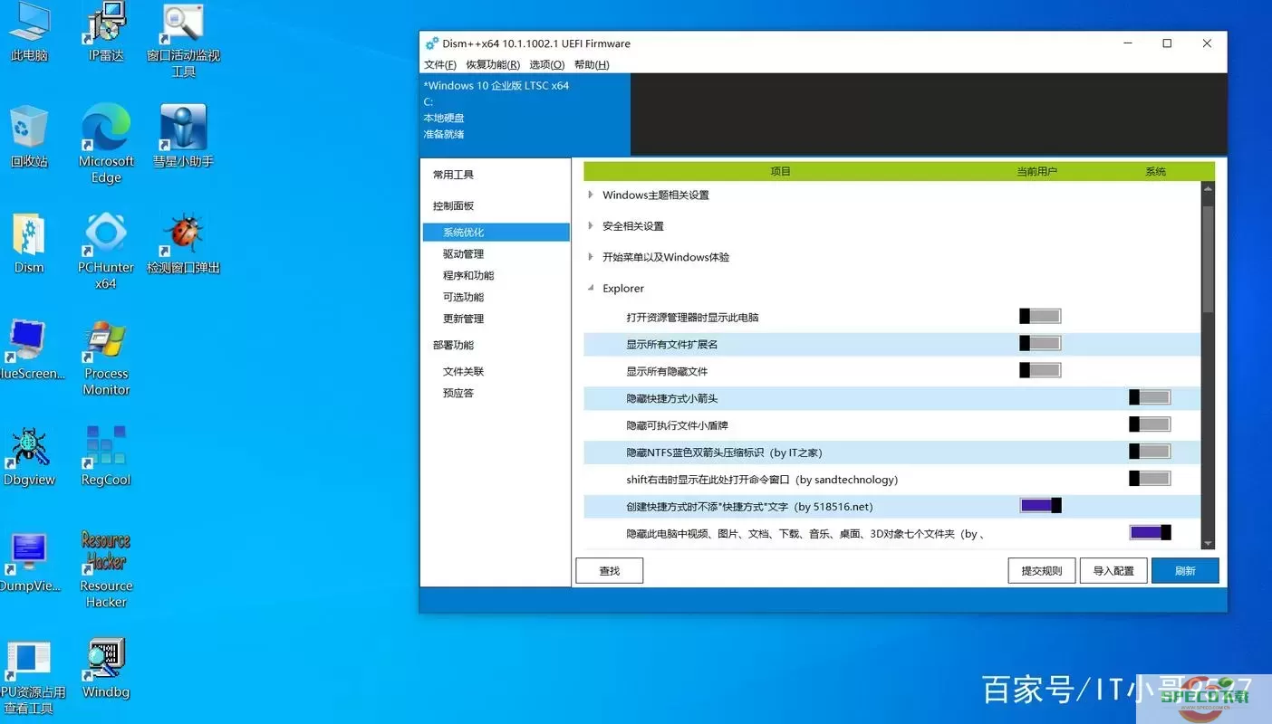Open the IP雷达 desktop shortcut
1272x724 pixels.
pyautogui.click(x=106, y=32)
